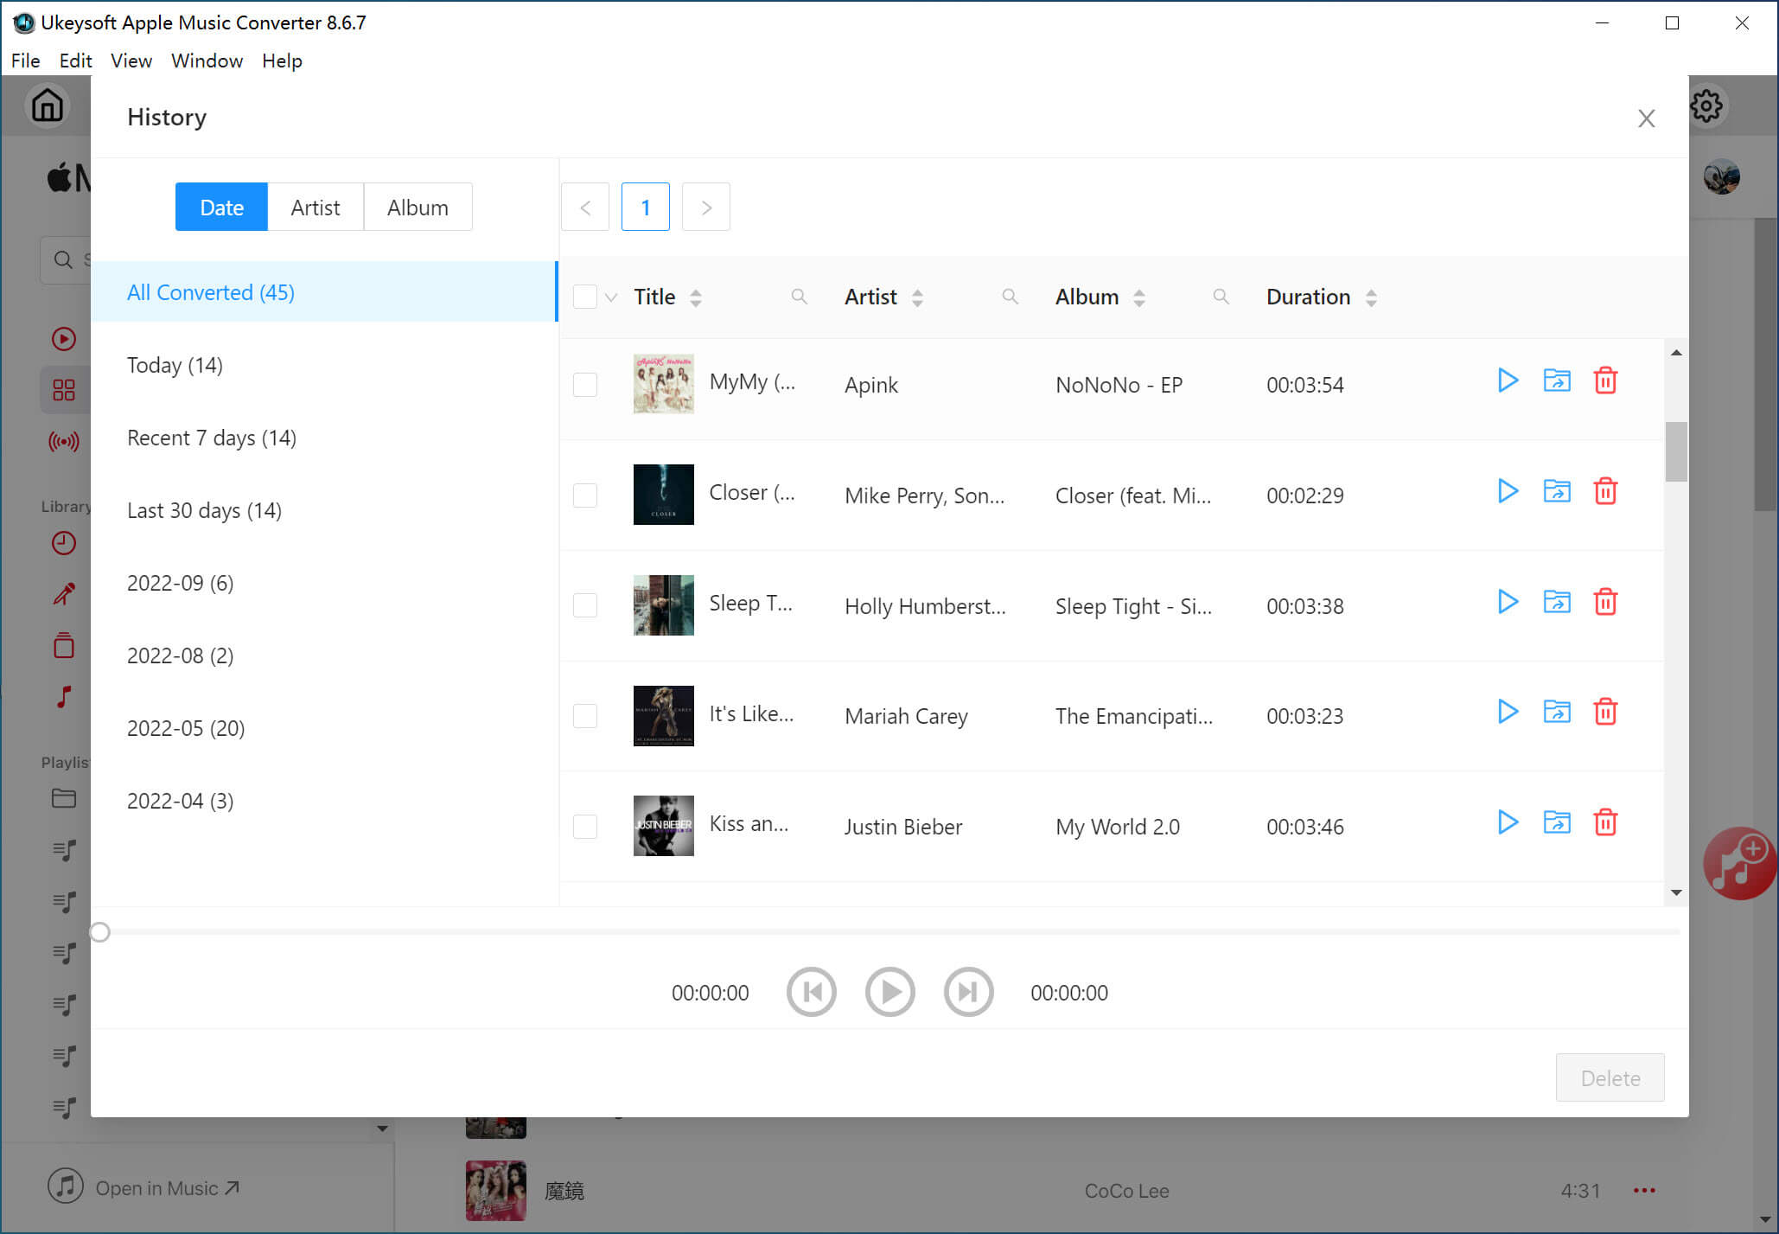Click the skip-back button in transport controls

coord(811,994)
